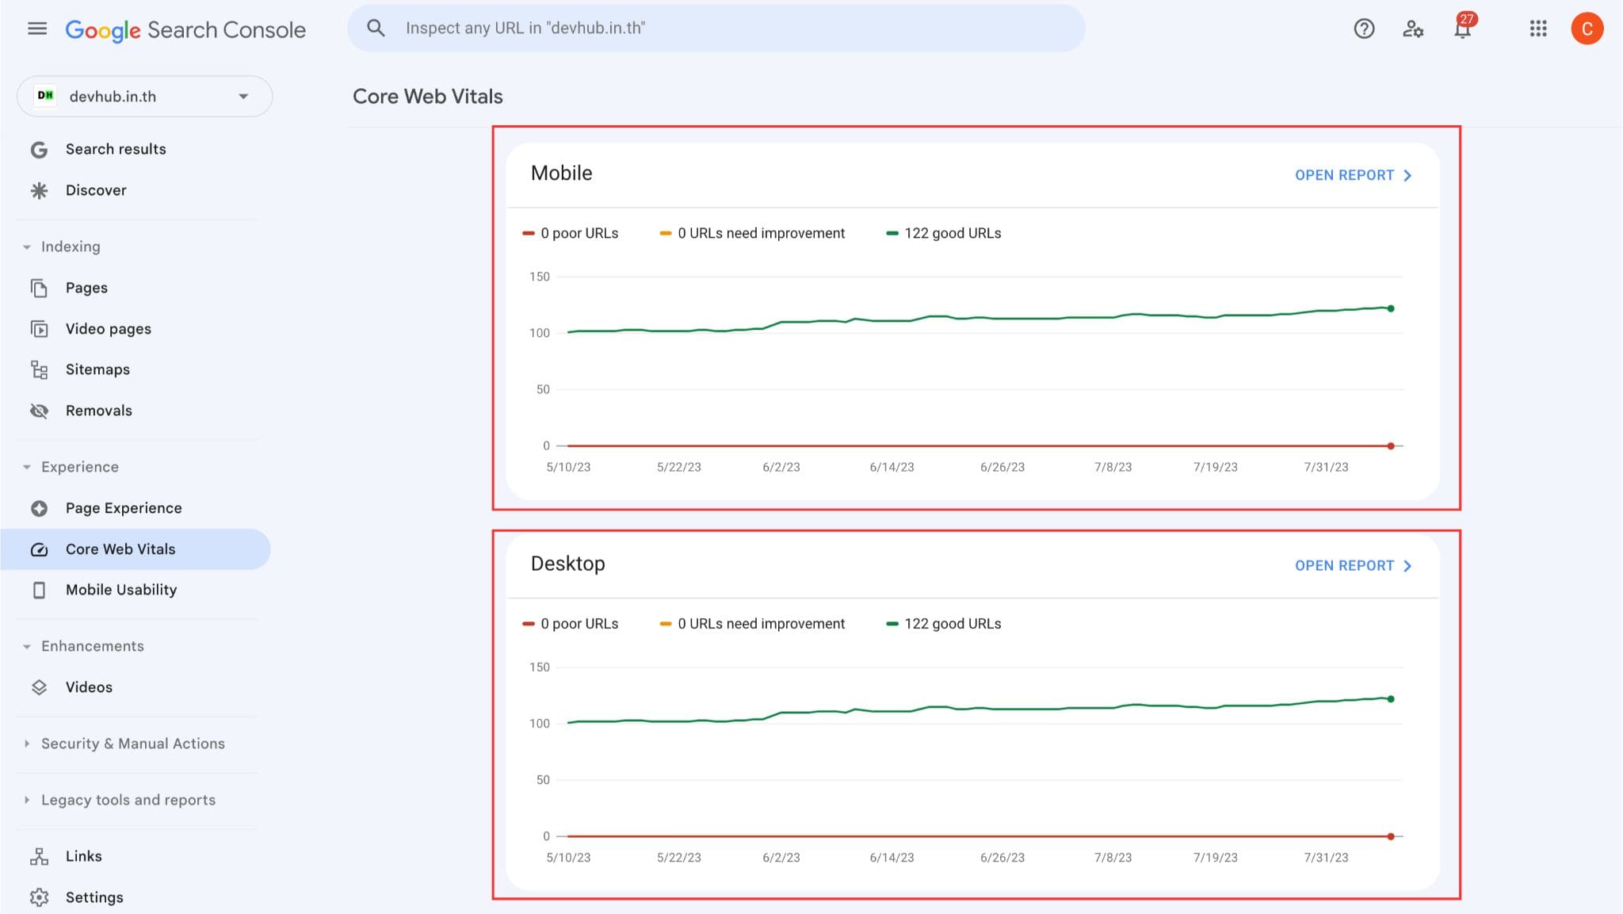
Task: Click Desktop chart red endpoint marker
Action: [x=1391, y=836]
